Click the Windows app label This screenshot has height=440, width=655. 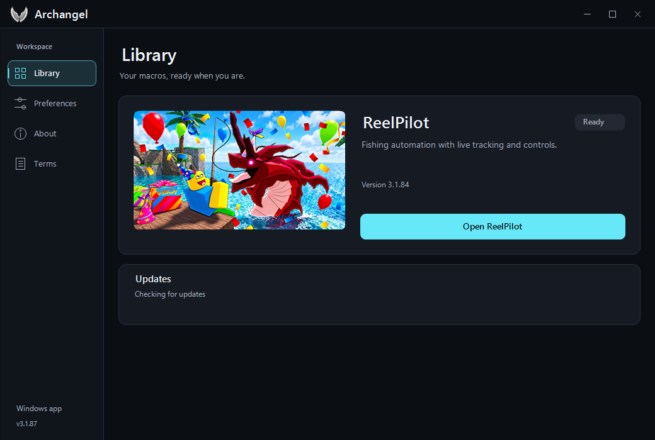pyautogui.click(x=39, y=409)
